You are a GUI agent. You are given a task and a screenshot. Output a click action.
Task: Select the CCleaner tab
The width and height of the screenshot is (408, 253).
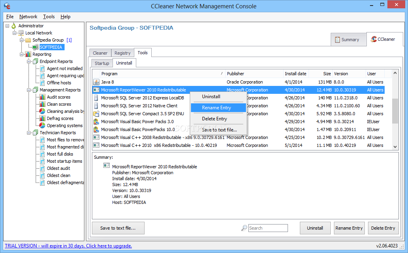[x=385, y=39]
